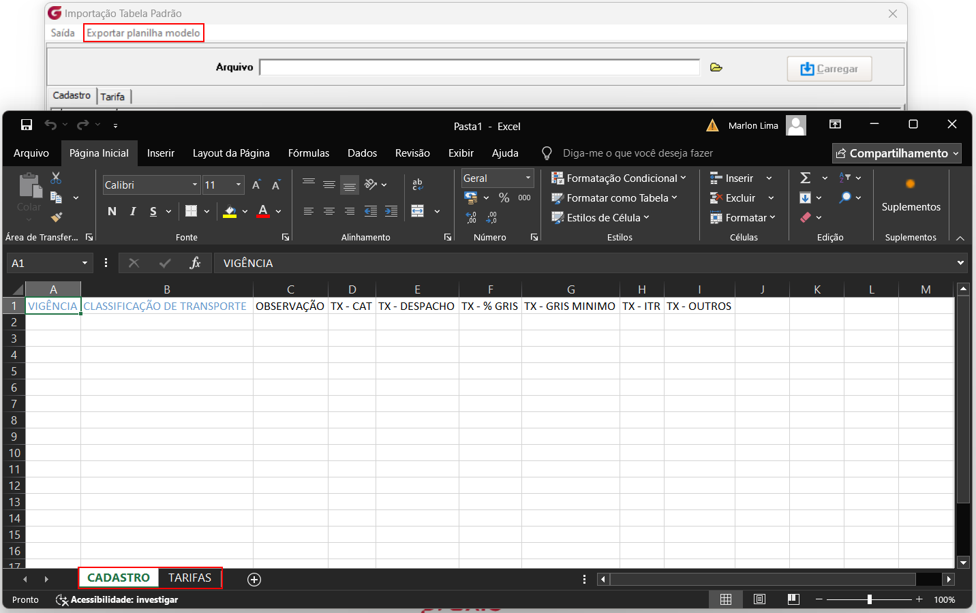Toggle Italic I formatting
The height and width of the screenshot is (613, 976).
click(x=133, y=211)
